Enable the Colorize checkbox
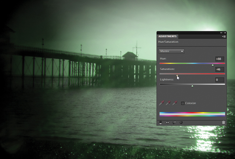235x159 pixels. point(183,103)
